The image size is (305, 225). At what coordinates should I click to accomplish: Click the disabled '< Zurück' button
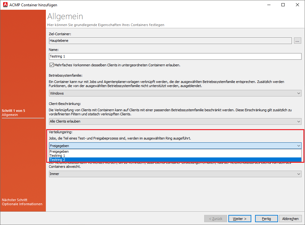point(215,218)
